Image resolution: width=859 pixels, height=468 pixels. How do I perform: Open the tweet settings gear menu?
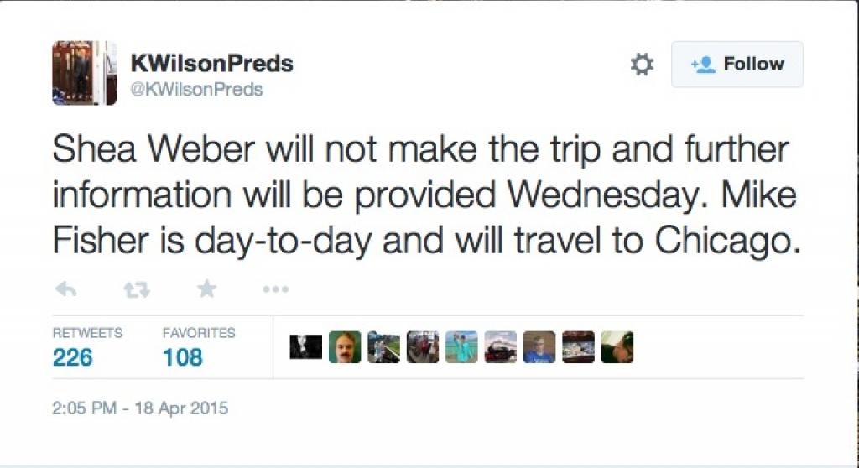pos(642,65)
